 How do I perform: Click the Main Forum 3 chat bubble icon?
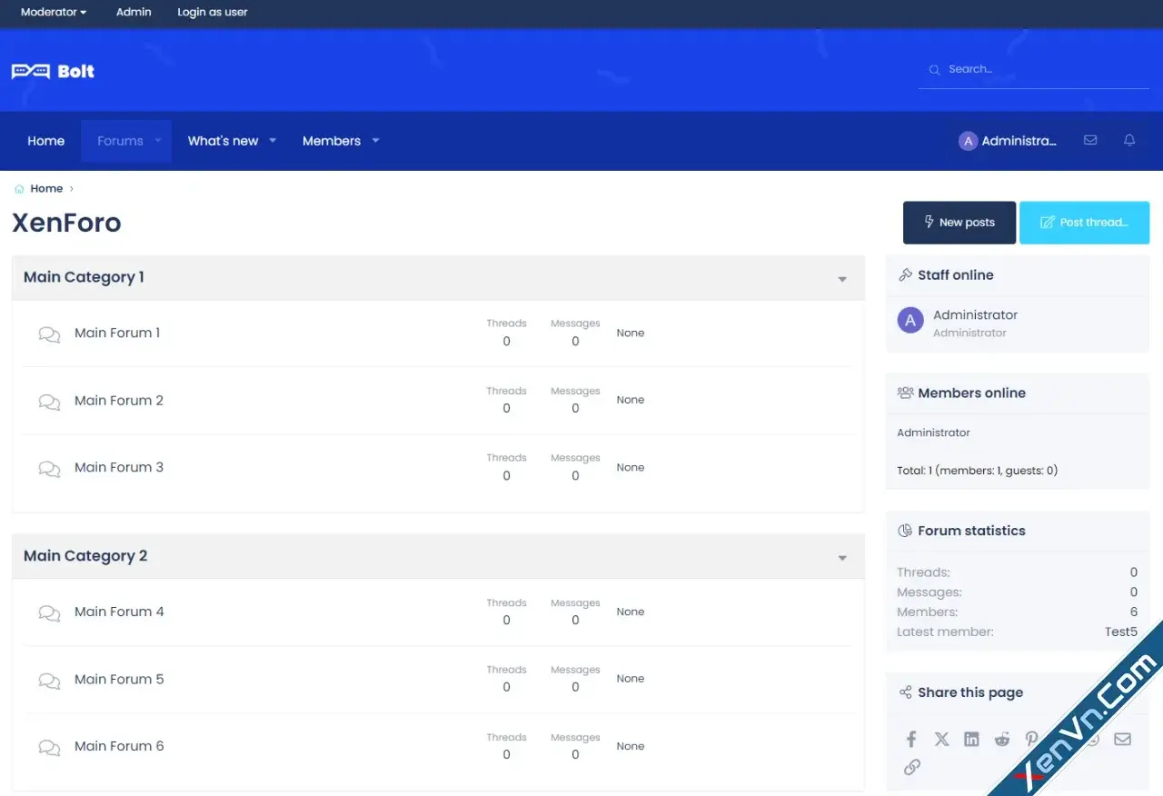coord(49,469)
